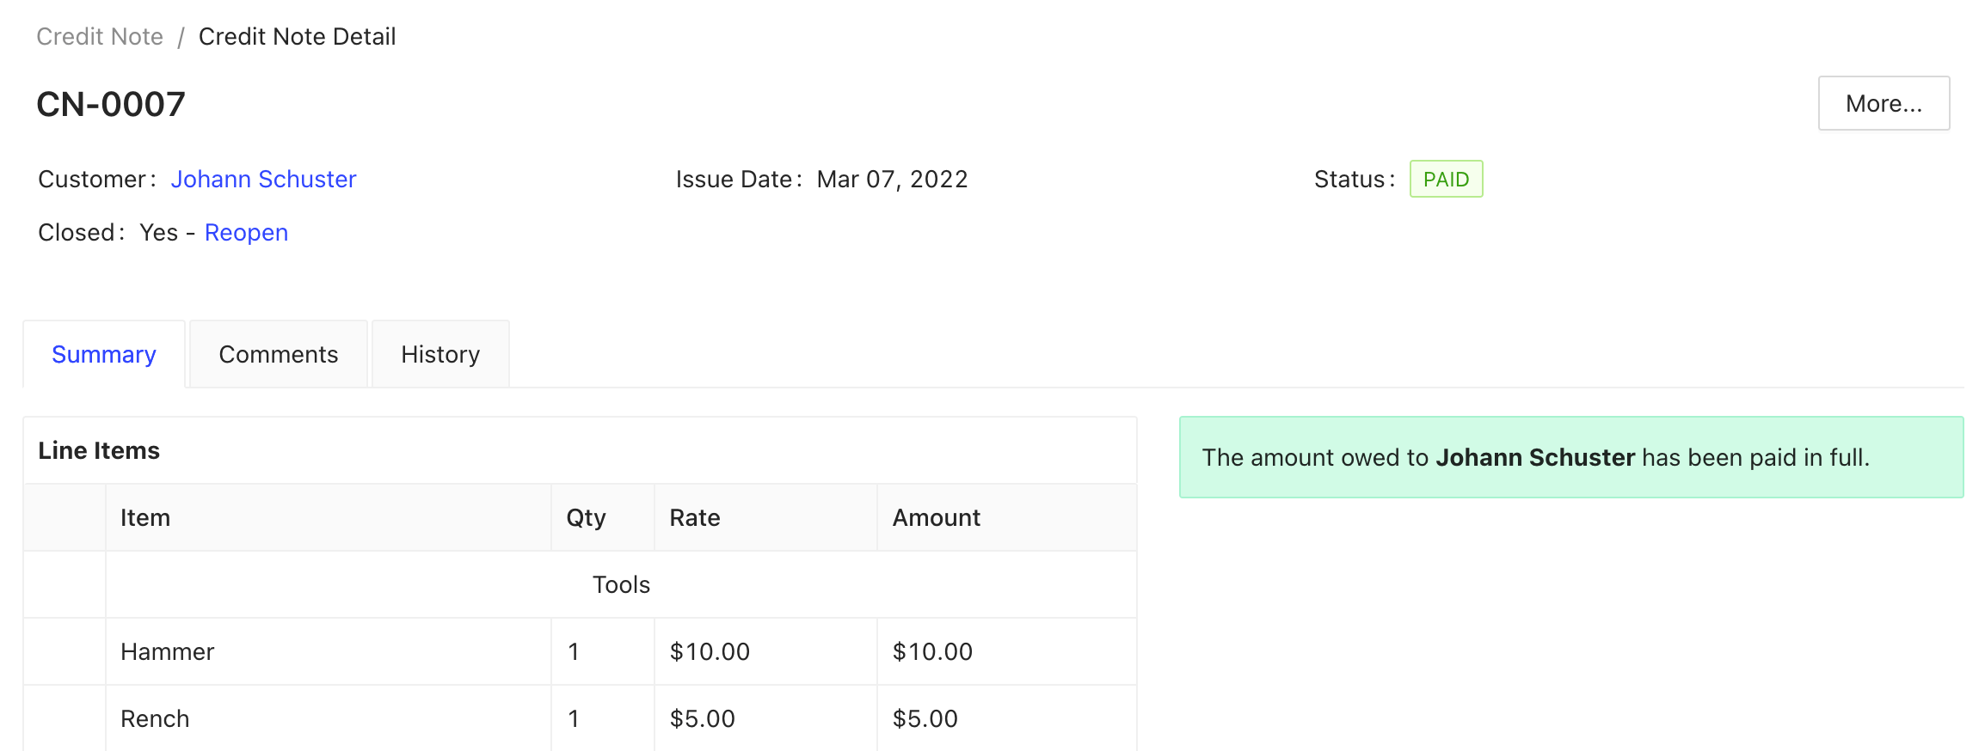Click the Line Items section heading
Image resolution: width=1985 pixels, height=751 pixels.
pyautogui.click(x=99, y=450)
